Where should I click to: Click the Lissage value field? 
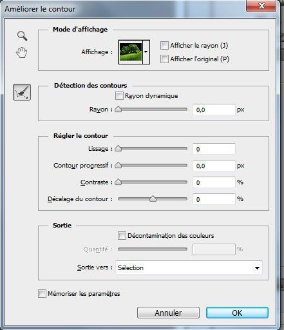click(214, 149)
